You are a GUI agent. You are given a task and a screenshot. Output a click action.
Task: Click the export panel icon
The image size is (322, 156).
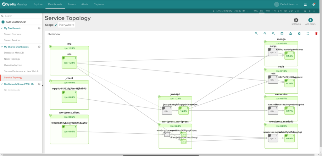[282, 33]
